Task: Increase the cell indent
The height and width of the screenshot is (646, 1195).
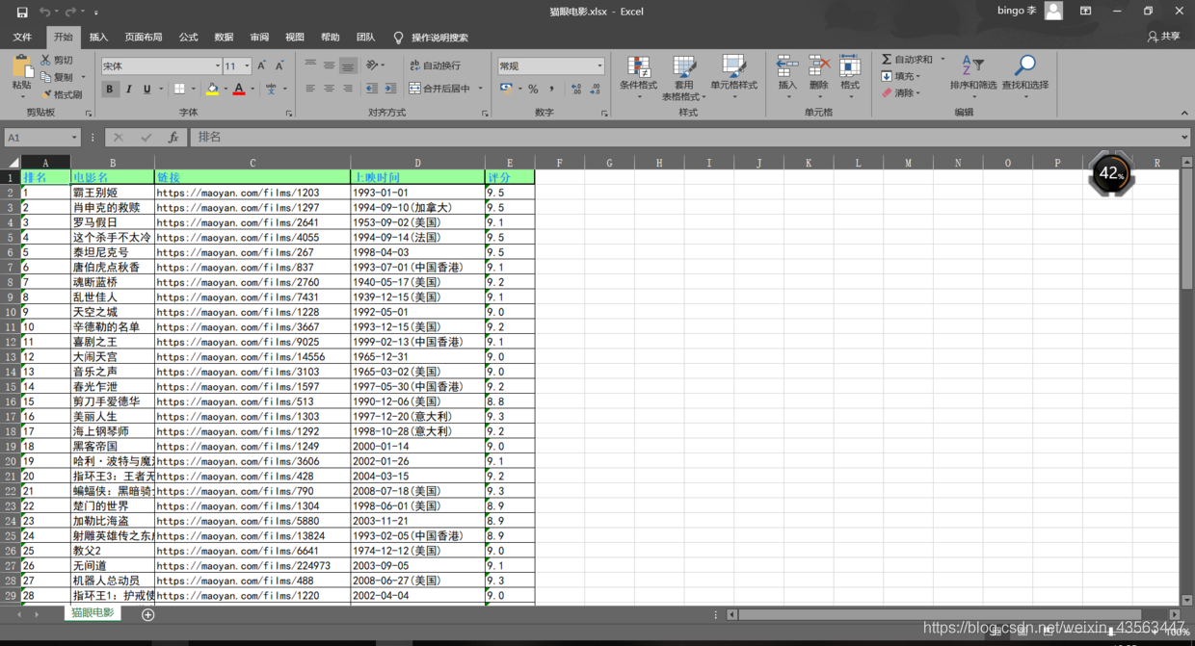Action: (x=390, y=89)
